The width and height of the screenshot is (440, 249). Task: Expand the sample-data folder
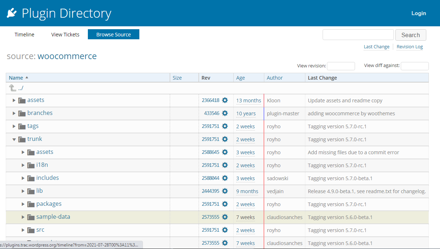click(23, 217)
